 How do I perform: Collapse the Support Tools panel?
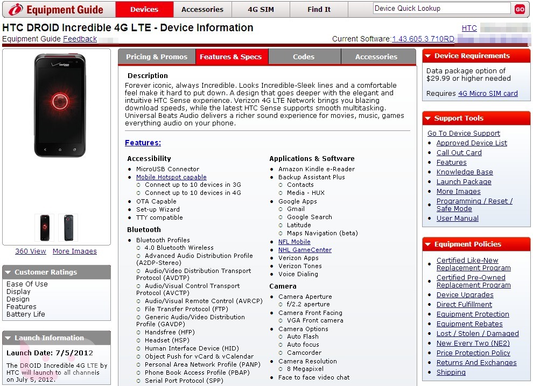point(428,118)
